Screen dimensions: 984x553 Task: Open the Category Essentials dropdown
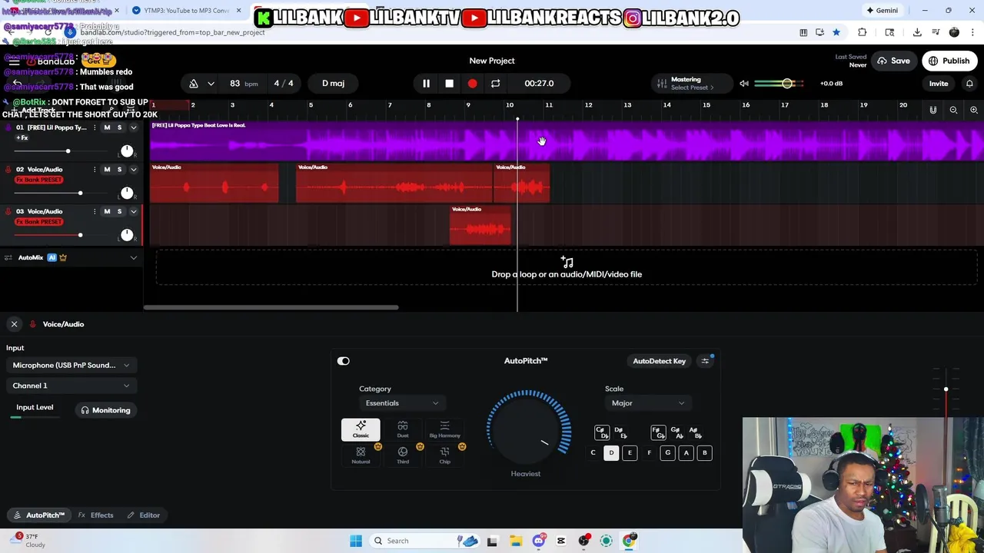402,403
